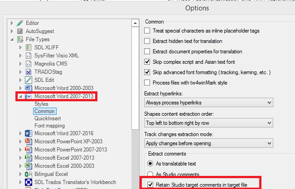The height and width of the screenshot is (189, 295).
Task: Select the Common settings item
Action: (44, 111)
